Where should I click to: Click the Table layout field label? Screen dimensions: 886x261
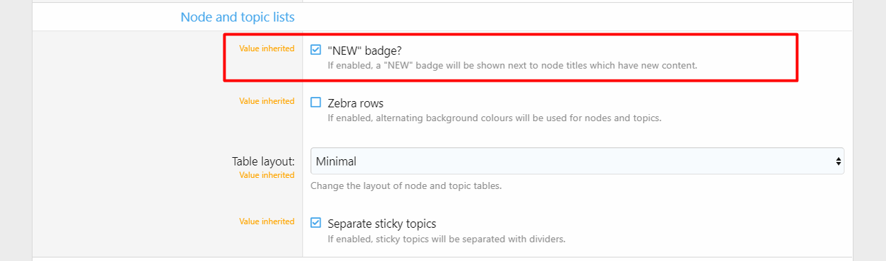263,161
